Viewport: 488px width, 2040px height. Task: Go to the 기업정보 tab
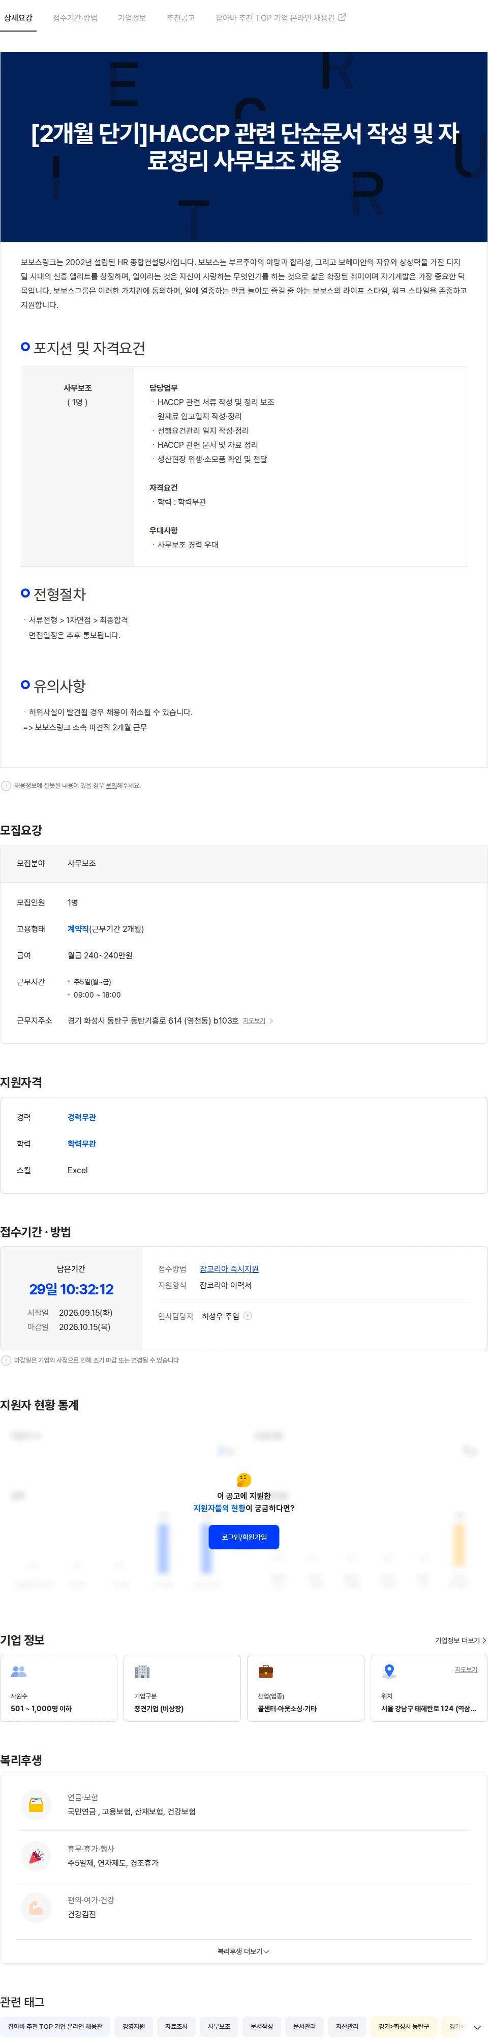[x=132, y=17]
